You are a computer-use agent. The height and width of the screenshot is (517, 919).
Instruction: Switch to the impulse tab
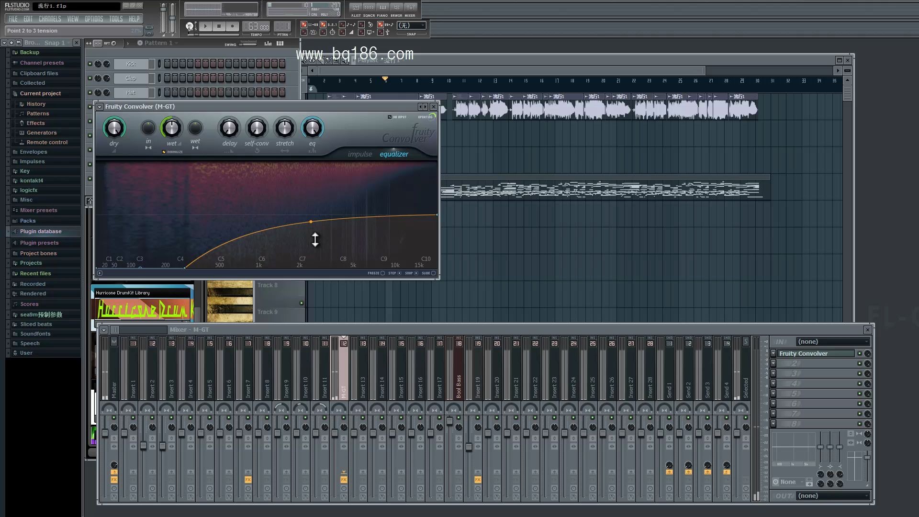click(x=360, y=154)
